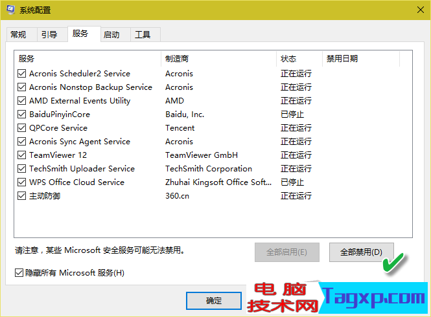Select the QPCore Service row name
The image size is (431, 317).
(x=58, y=128)
